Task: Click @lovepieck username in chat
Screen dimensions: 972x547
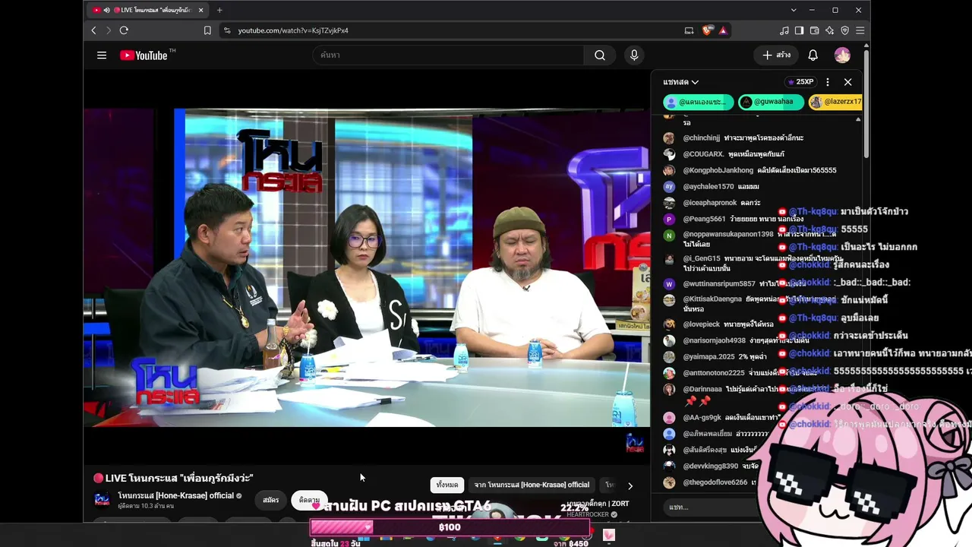Action: (702, 324)
